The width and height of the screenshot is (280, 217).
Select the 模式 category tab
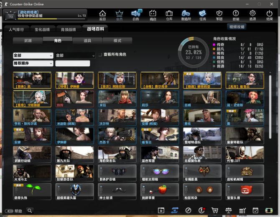117,40
